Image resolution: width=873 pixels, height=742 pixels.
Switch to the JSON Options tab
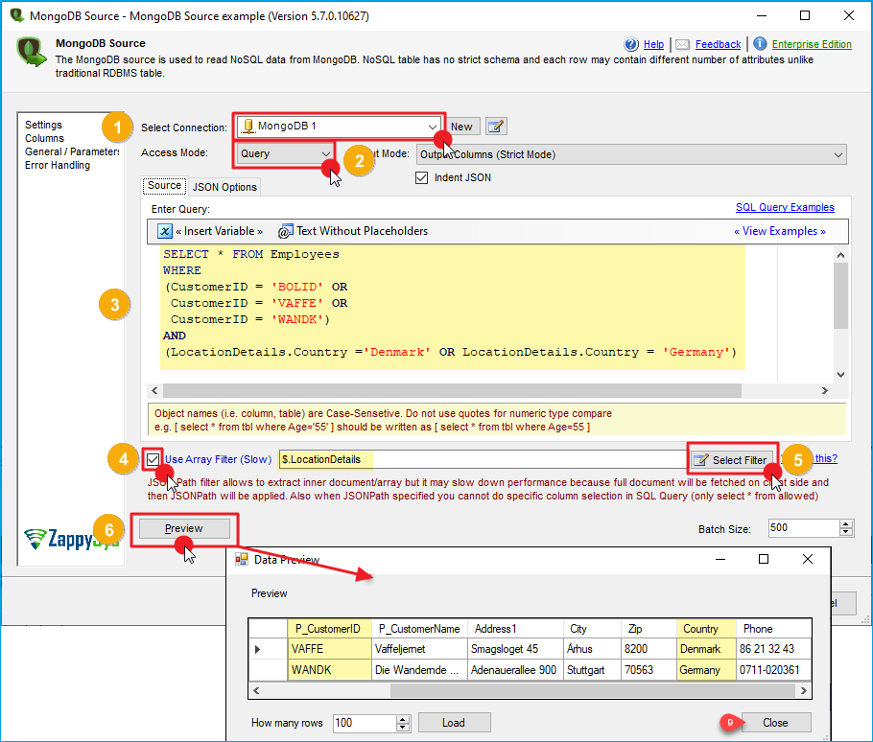(x=224, y=187)
